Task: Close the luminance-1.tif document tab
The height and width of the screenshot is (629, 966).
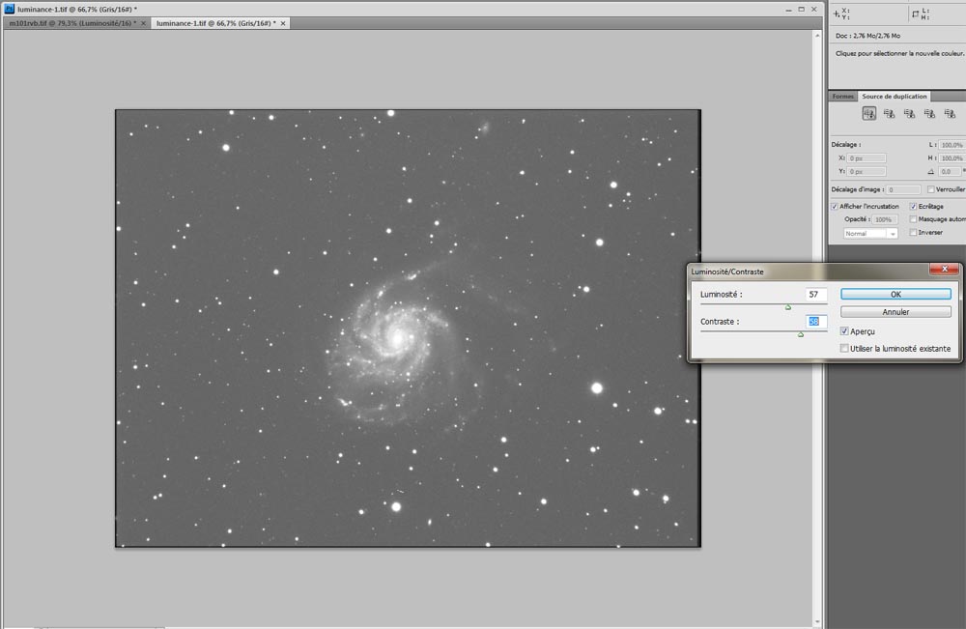Action: click(x=283, y=22)
